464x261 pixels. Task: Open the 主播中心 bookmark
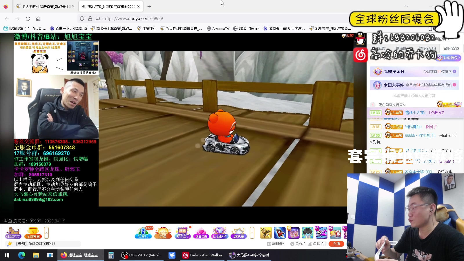[147, 28]
